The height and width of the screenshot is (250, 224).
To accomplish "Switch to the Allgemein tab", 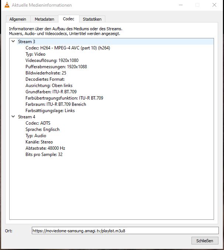I will (x=18, y=19).
